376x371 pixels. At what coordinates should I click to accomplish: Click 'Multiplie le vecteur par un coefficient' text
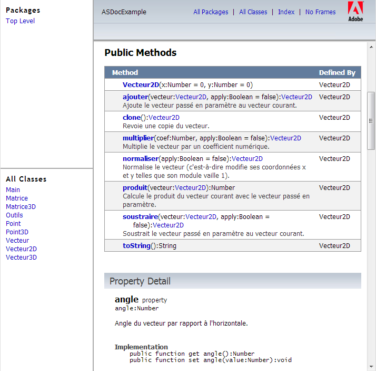(x=196, y=147)
